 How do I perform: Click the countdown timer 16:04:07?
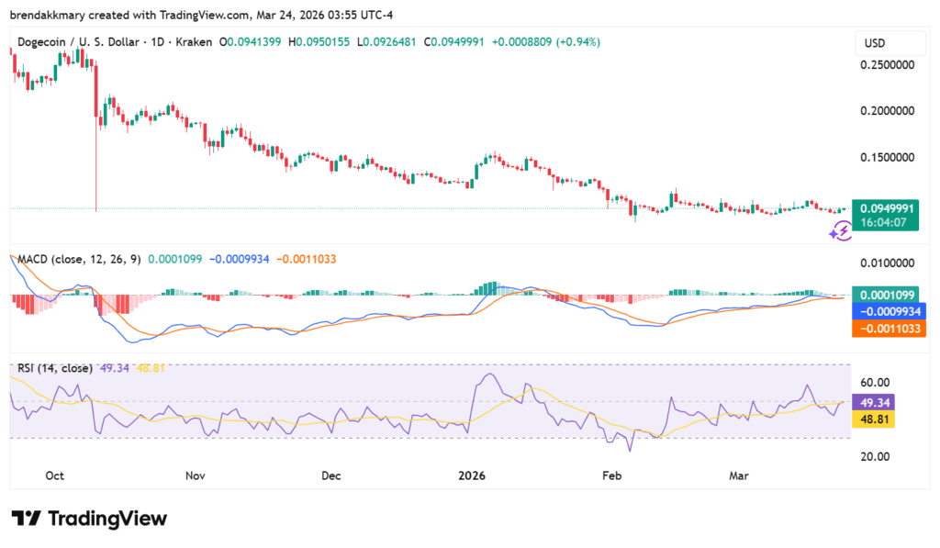coord(885,223)
